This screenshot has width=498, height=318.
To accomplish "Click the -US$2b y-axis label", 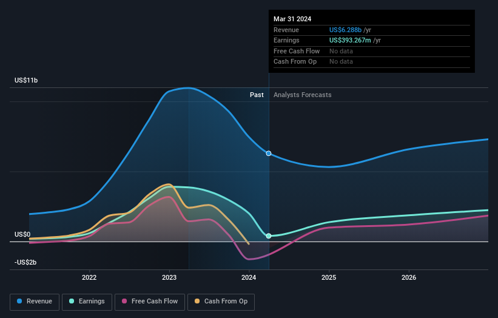I will coord(25,262).
